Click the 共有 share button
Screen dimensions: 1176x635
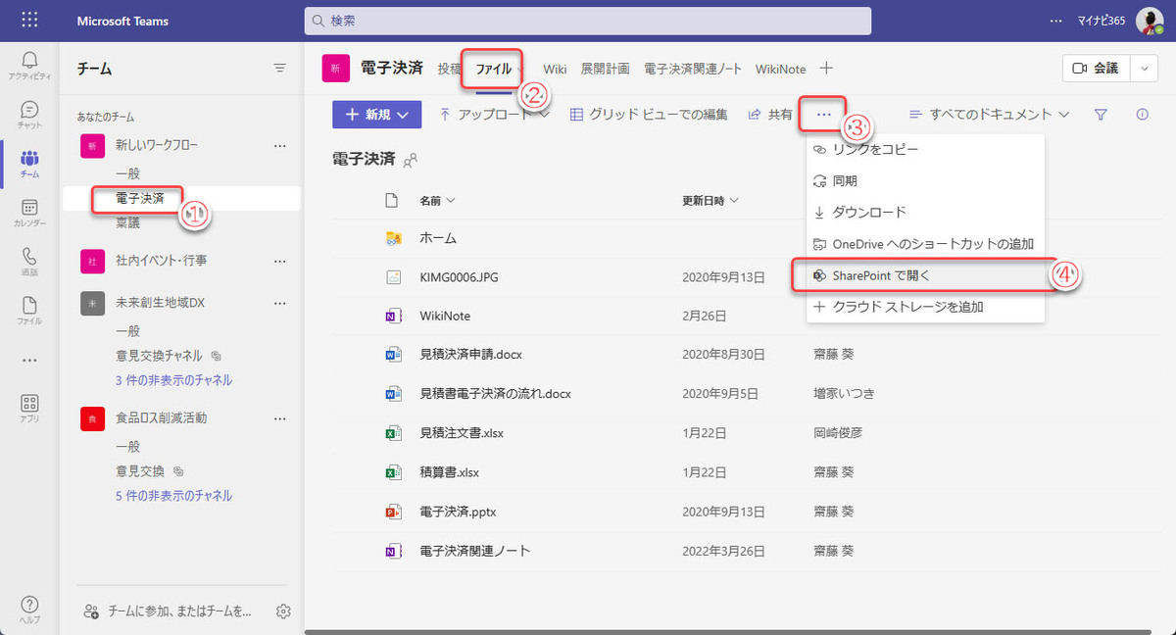770,115
